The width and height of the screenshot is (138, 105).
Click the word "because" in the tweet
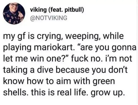tap(73, 70)
